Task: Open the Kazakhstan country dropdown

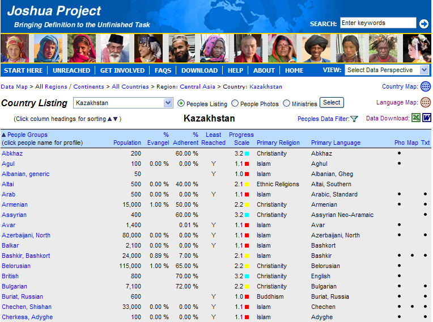Action: tap(123, 103)
